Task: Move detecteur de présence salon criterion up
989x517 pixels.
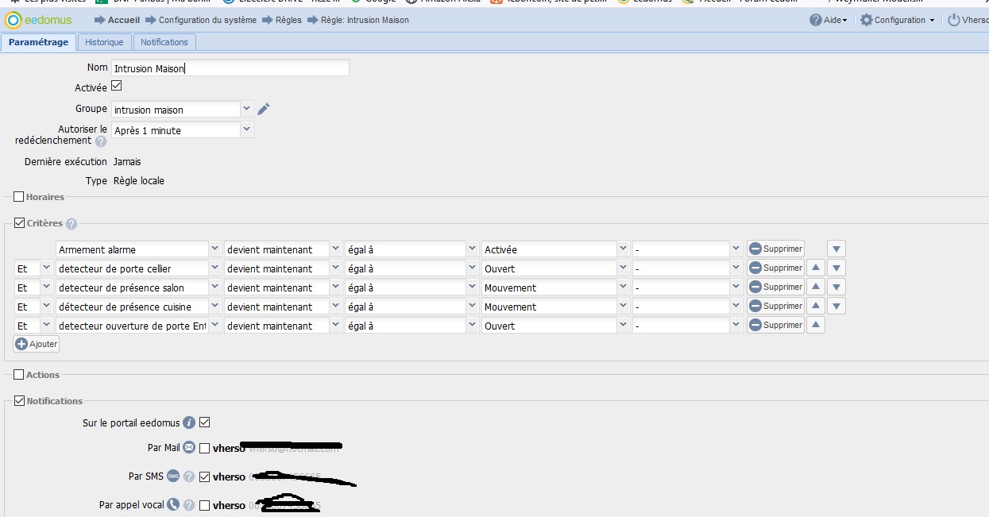Action: click(x=816, y=287)
